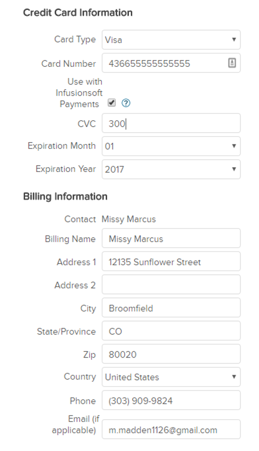Screen dimensions: 259x451
Task: Click the Credit Card Information heading
Action: 77,13
